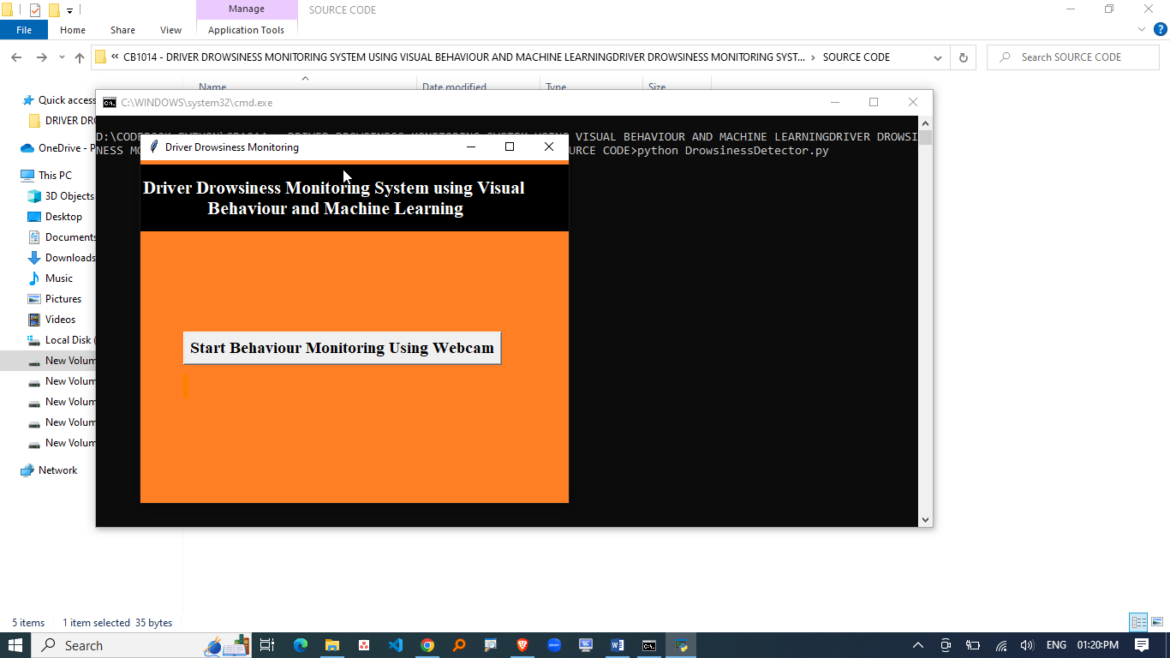Click the Search SOURCE CODE field

(1072, 57)
